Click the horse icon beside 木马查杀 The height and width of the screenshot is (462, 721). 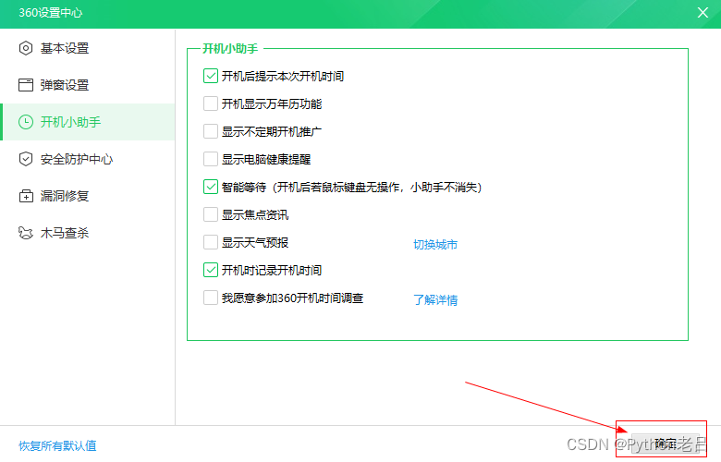[x=26, y=233]
